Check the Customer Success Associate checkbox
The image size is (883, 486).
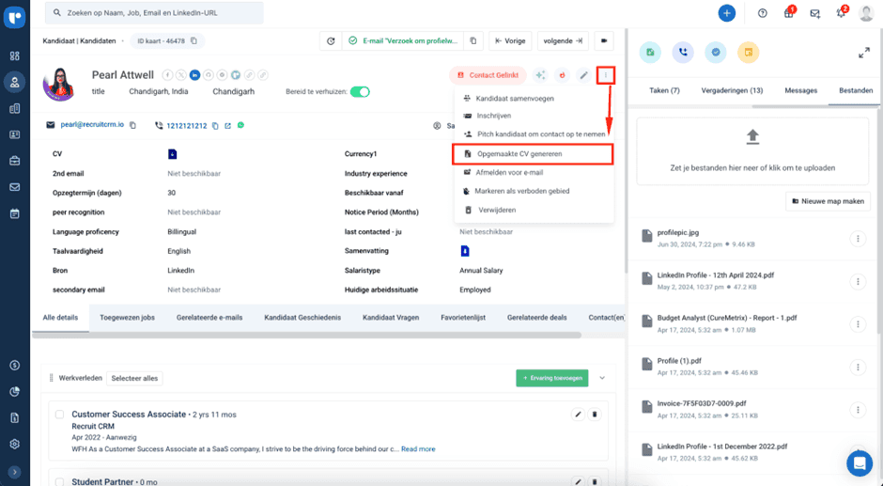click(x=60, y=415)
